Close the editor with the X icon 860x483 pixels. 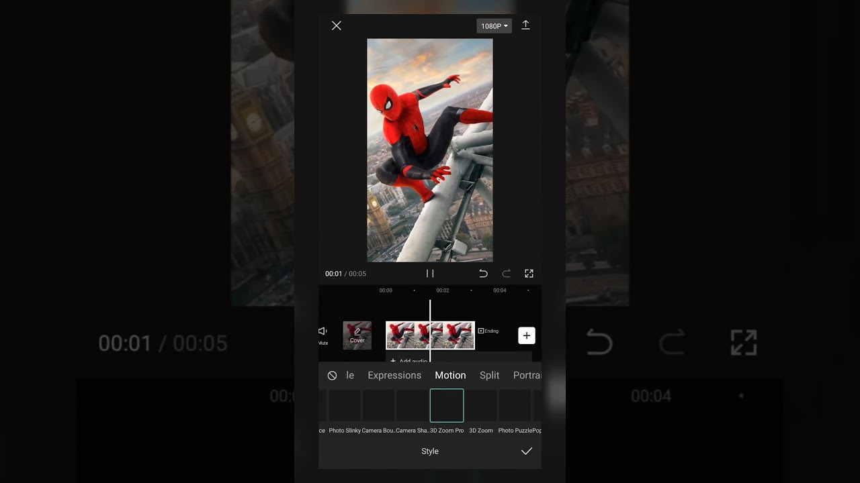[x=337, y=25]
